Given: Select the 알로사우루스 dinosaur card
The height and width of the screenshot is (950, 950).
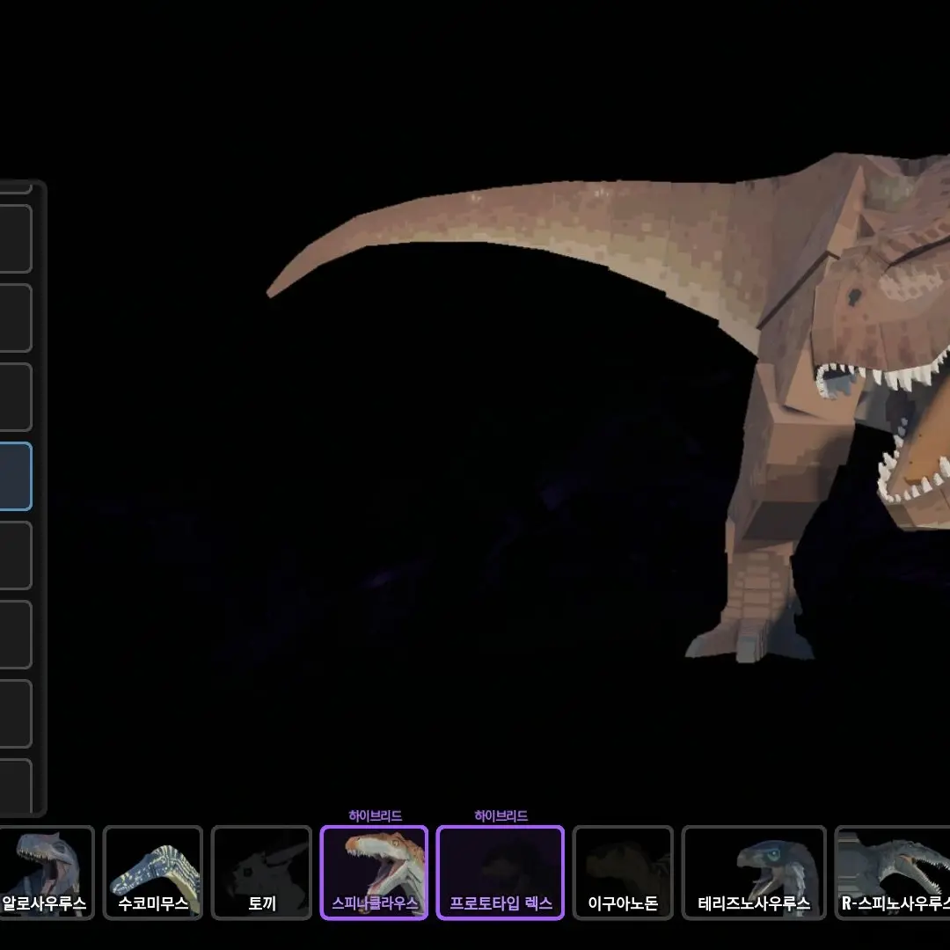Looking at the screenshot, I should point(46,872).
